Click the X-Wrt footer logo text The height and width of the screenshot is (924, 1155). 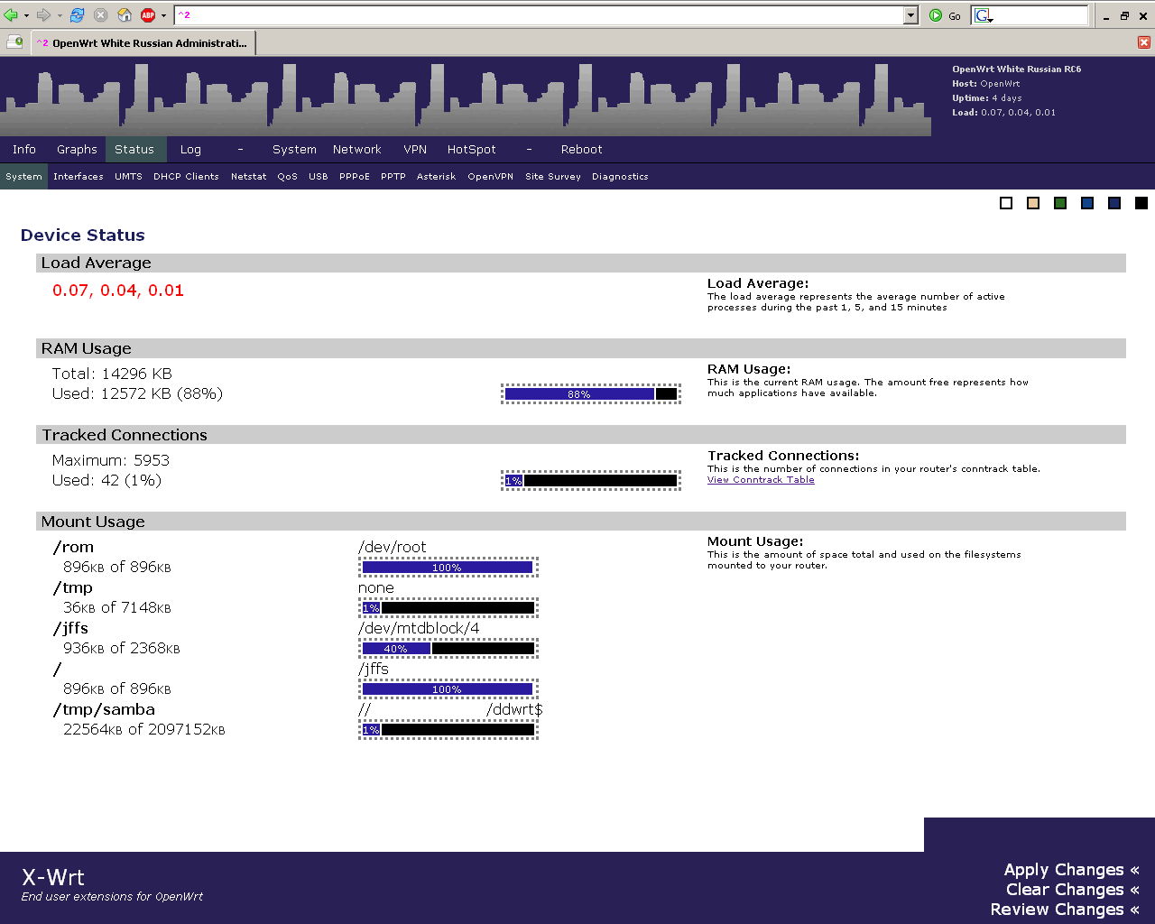[53, 878]
